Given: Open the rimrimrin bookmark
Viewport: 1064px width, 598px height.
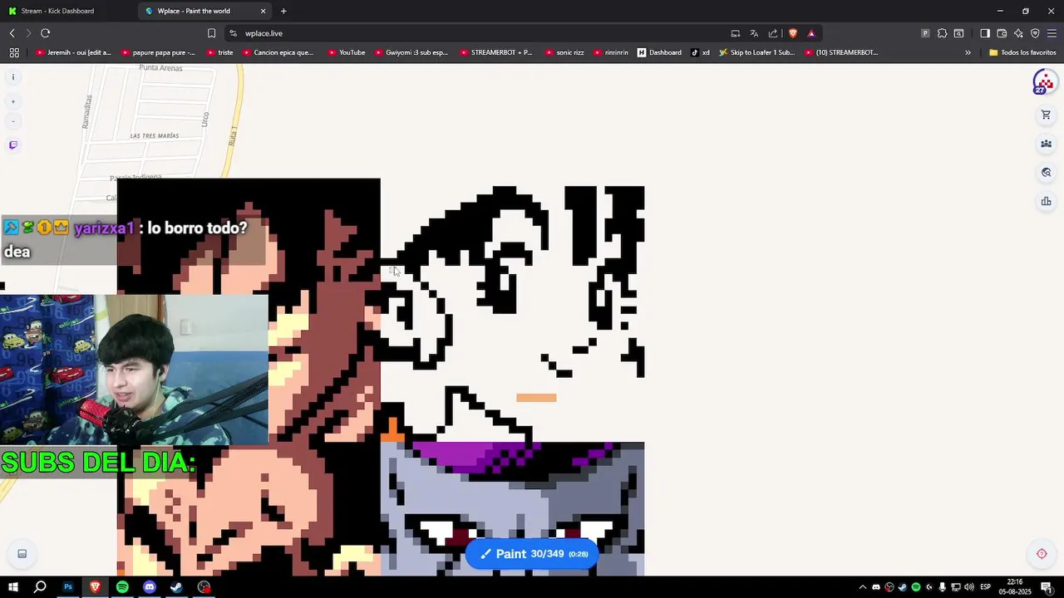Looking at the screenshot, I should pos(611,52).
